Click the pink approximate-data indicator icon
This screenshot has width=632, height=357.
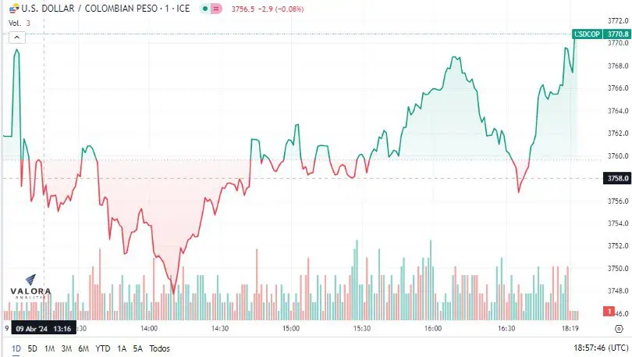pyautogui.click(x=216, y=9)
